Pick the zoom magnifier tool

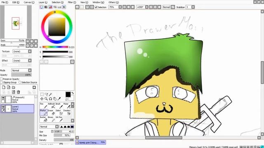click(46, 99)
